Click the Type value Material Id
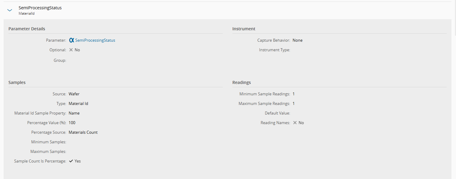This screenshot has width=456, height=179. pos(78,103)
